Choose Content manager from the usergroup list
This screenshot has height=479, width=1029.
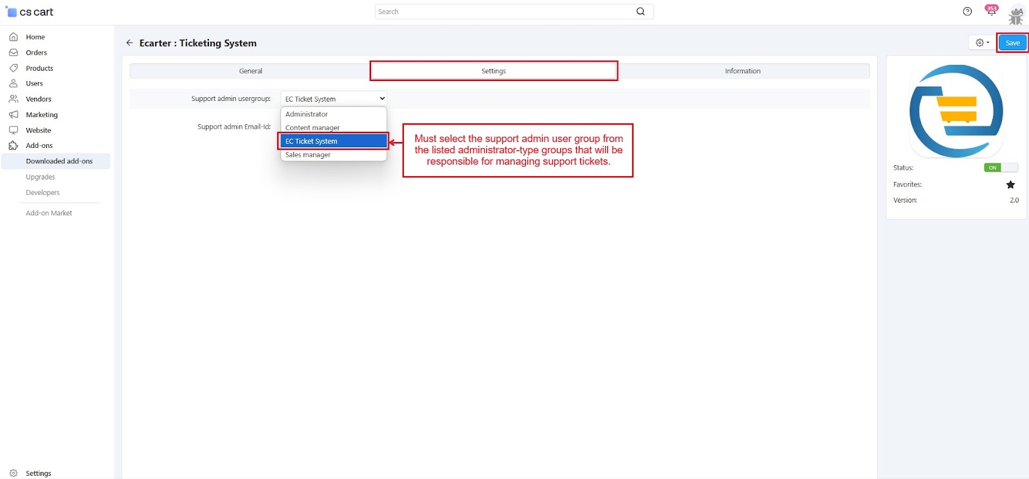click(x=334, y=127)
